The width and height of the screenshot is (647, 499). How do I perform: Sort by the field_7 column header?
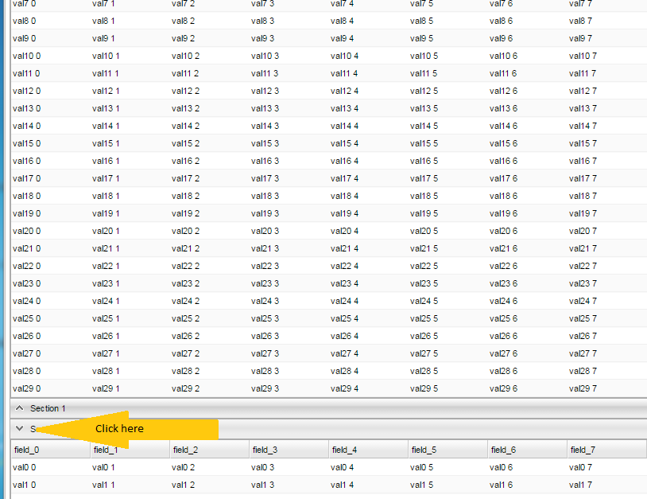click(x=583, y=450)
